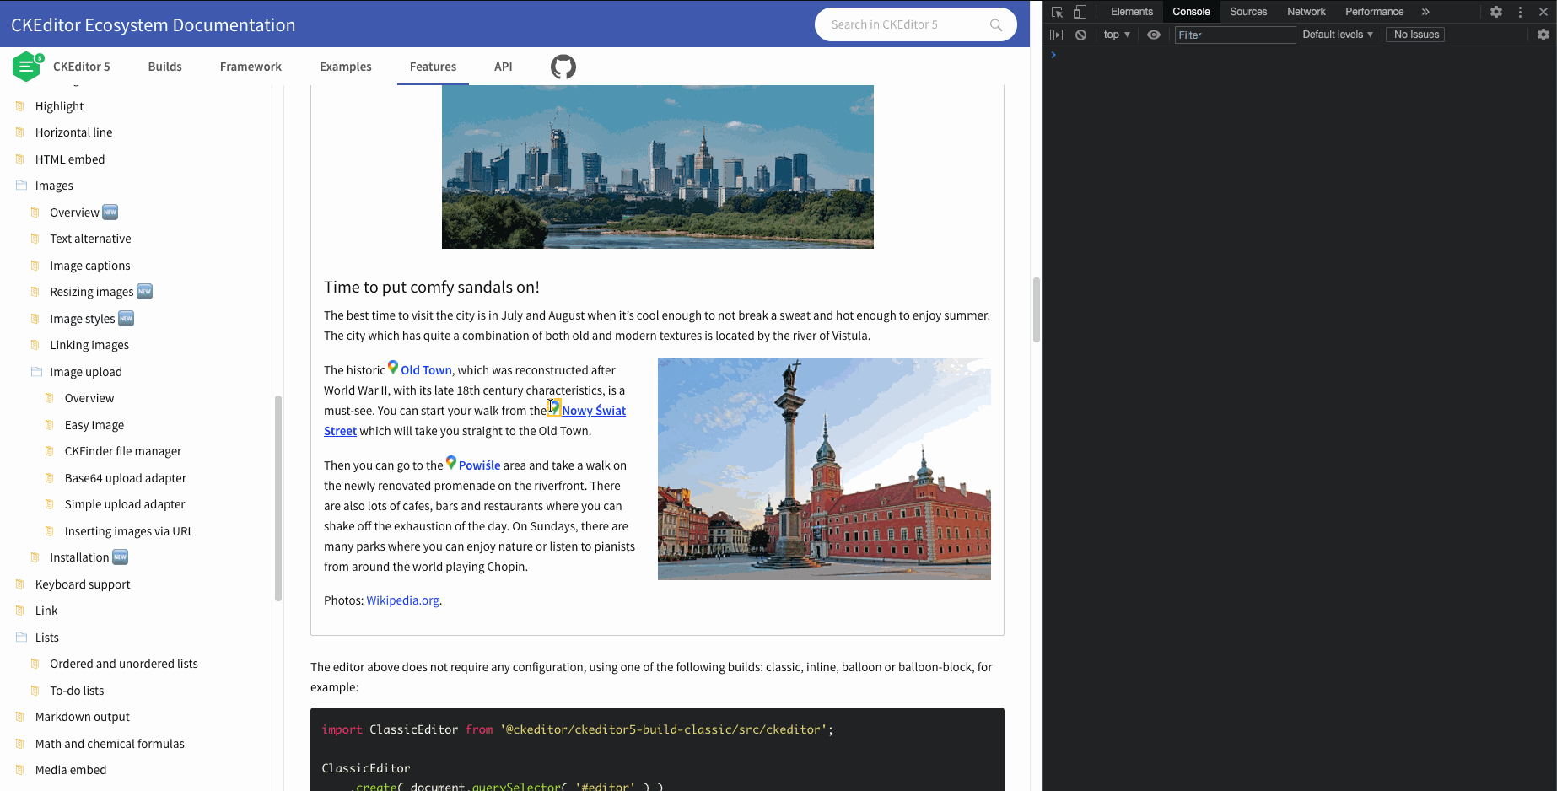
Task: Open the Examples navigation menu
Action: pyautogui.click(x=346, y=67)
